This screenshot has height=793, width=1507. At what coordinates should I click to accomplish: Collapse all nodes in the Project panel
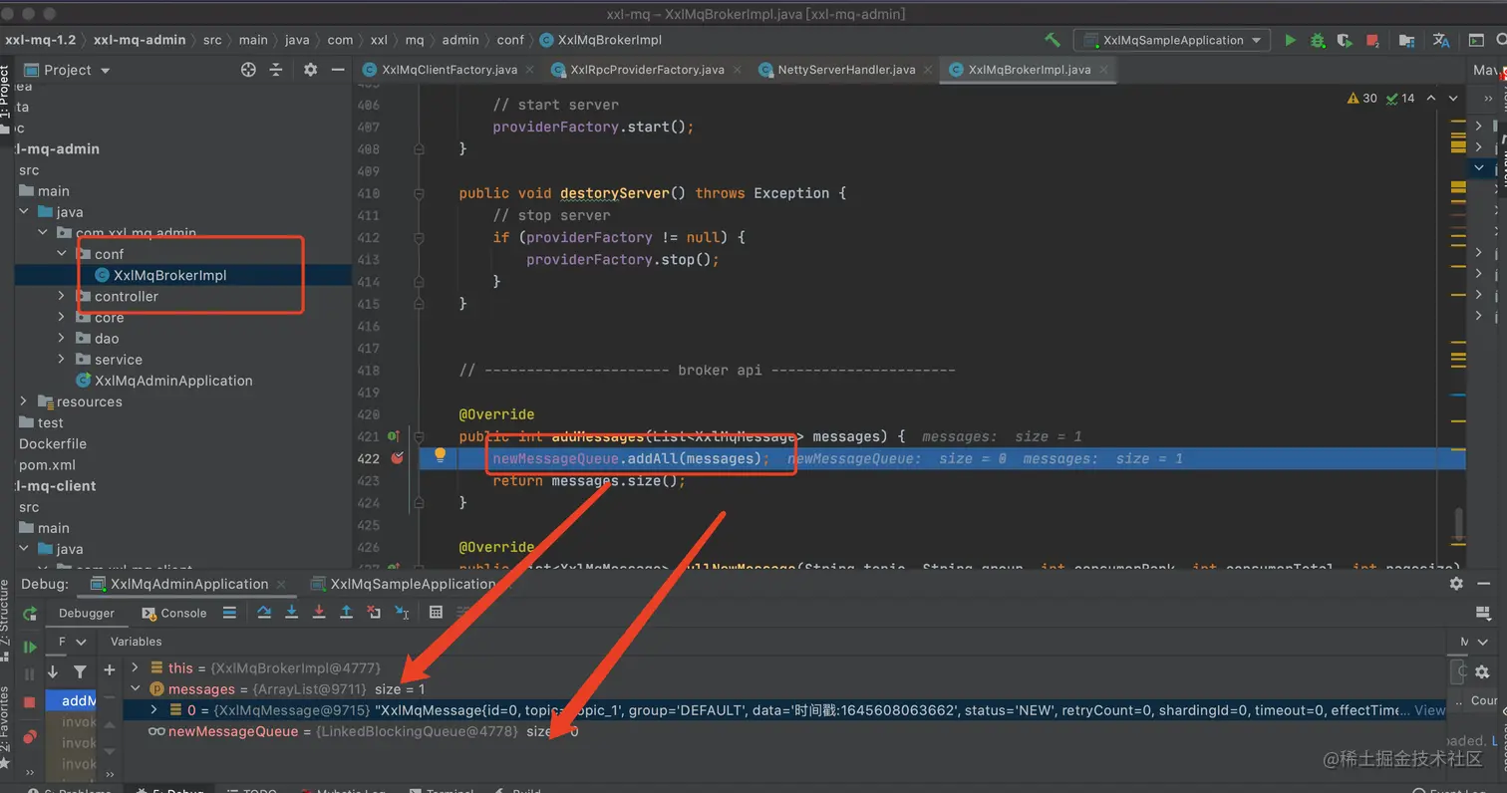(x=277, y=70)
